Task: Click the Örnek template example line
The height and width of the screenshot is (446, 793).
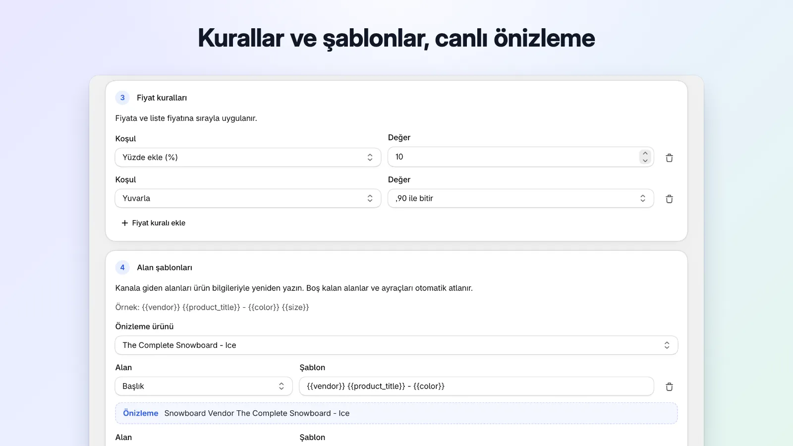Action: coord(212,307)
